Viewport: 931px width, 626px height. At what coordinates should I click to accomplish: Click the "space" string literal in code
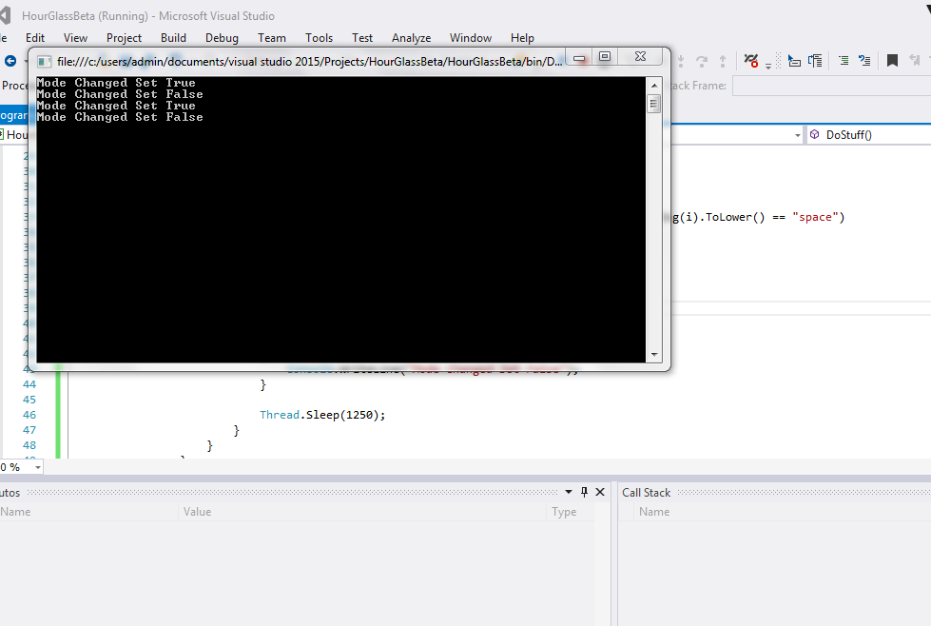pyautogui.click(x=815, y=217)
